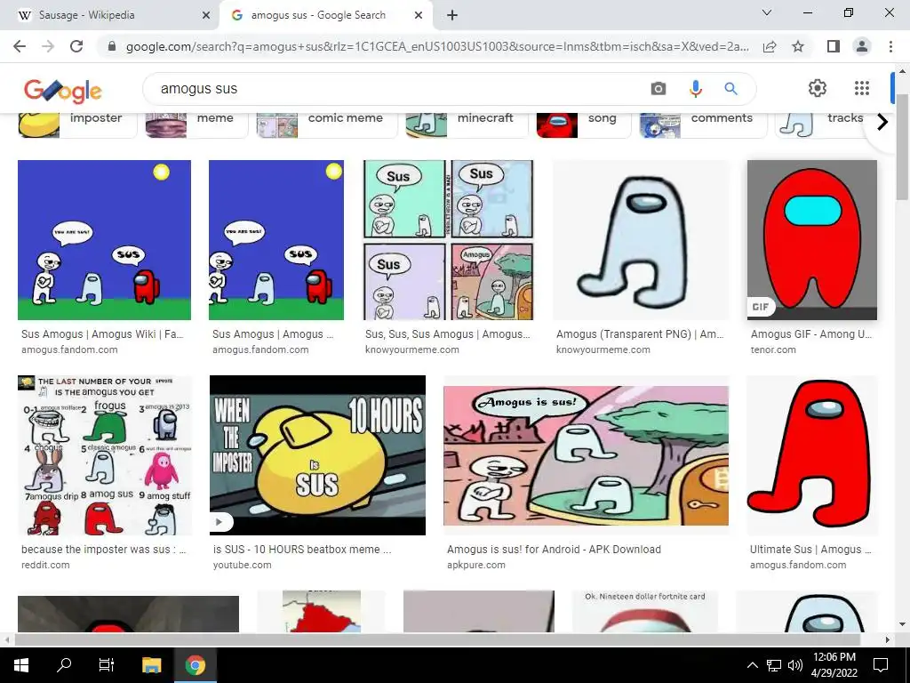Open Chrome three-dot menu
Screen dimensions: 910x683
(890, 46)
